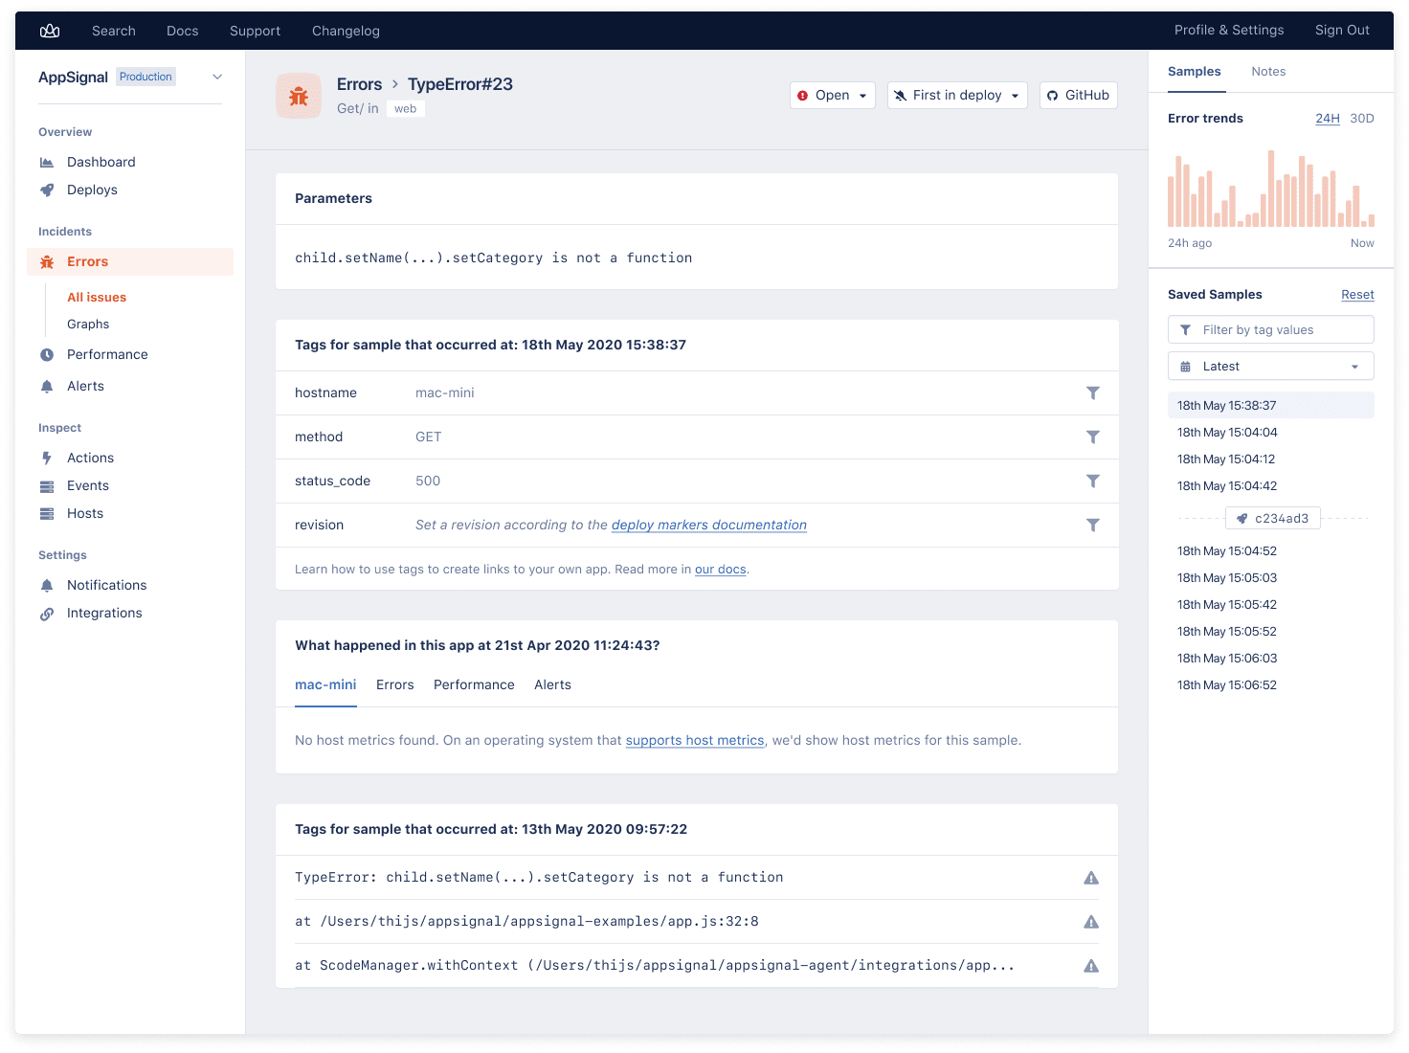Image resolution: width=1409 pixels, height=1053 pixels.
Task: Filter samples by method tag funnel icon
Action: tap(1093, 437)
